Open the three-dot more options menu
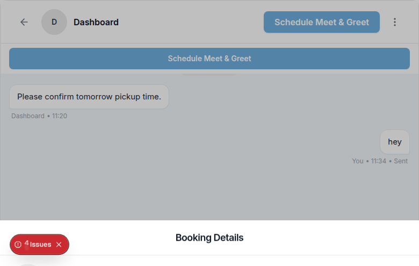419x266 pixels. (395, 22)
